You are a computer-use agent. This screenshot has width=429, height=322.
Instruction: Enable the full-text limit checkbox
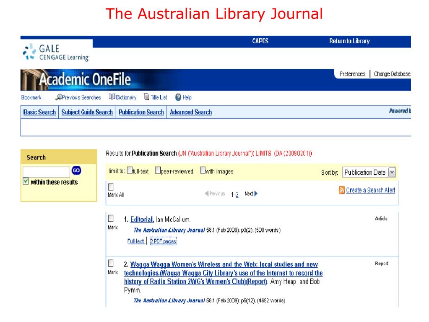(x=130, y=170)
